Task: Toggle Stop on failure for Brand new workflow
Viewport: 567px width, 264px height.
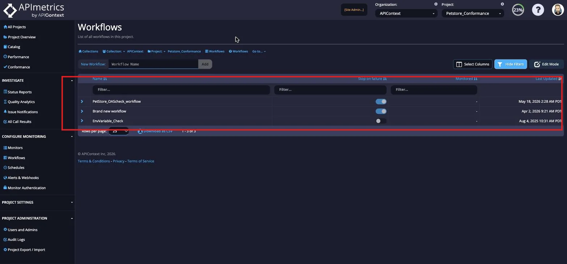Action: 381,111
